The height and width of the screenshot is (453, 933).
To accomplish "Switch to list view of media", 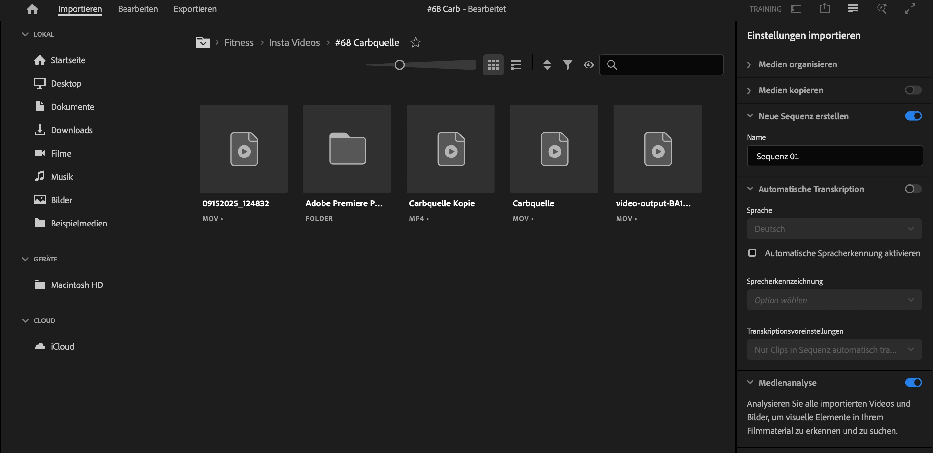I will (516, 65).
